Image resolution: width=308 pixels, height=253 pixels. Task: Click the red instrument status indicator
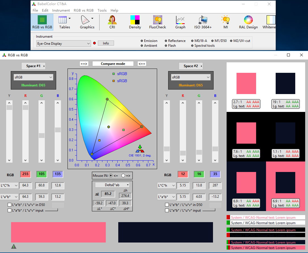coord(94,43)
